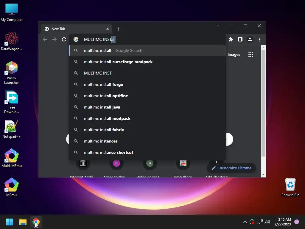This screenshot has height=229, width=305.
Task: Choose the 'multimc install forge' suggestion
Action: (147, 84)
